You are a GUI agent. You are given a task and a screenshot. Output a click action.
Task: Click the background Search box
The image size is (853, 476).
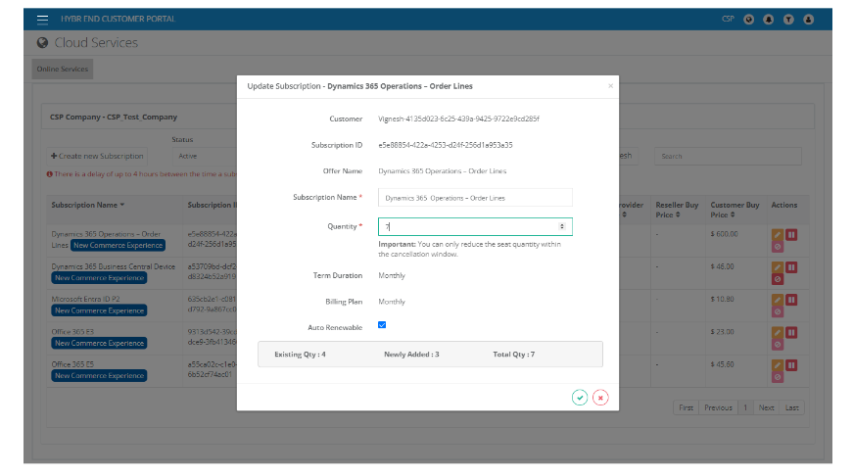(728, 156)
